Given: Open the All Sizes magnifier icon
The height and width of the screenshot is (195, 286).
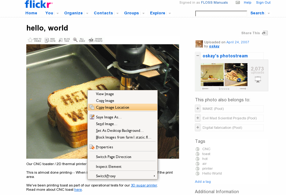Looking at the screenshot, I should pyautogui.click(x=75, y=40).
